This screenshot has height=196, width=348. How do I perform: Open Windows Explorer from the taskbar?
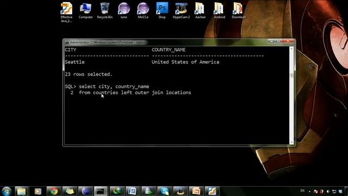pos(22,191)
